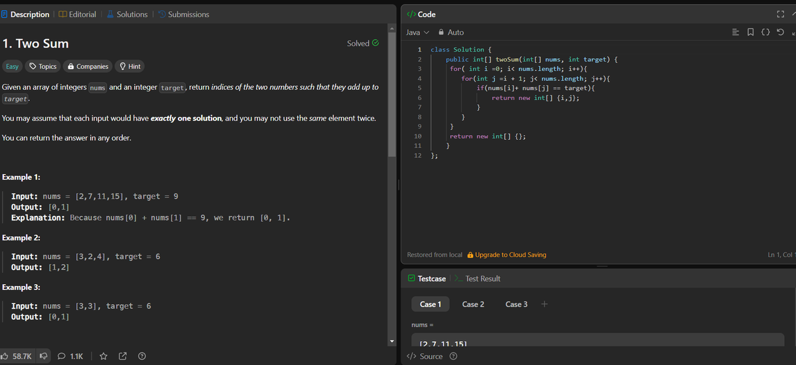Screen dimensions: 796x365
Task: Click the 'Example 3:' heading
Action: [21, 287]
